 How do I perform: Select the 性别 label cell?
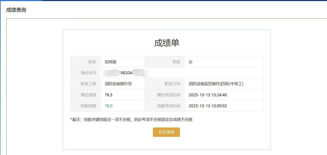pyautogui.click(x=176, y=62)
